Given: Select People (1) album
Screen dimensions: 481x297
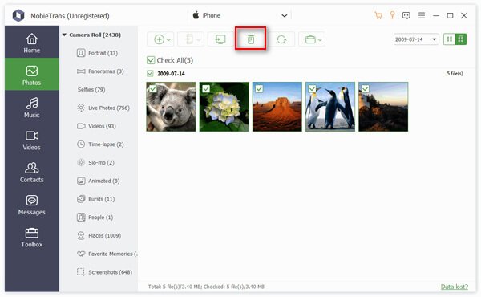Looking at the screenshot, I should click(95, 218).
